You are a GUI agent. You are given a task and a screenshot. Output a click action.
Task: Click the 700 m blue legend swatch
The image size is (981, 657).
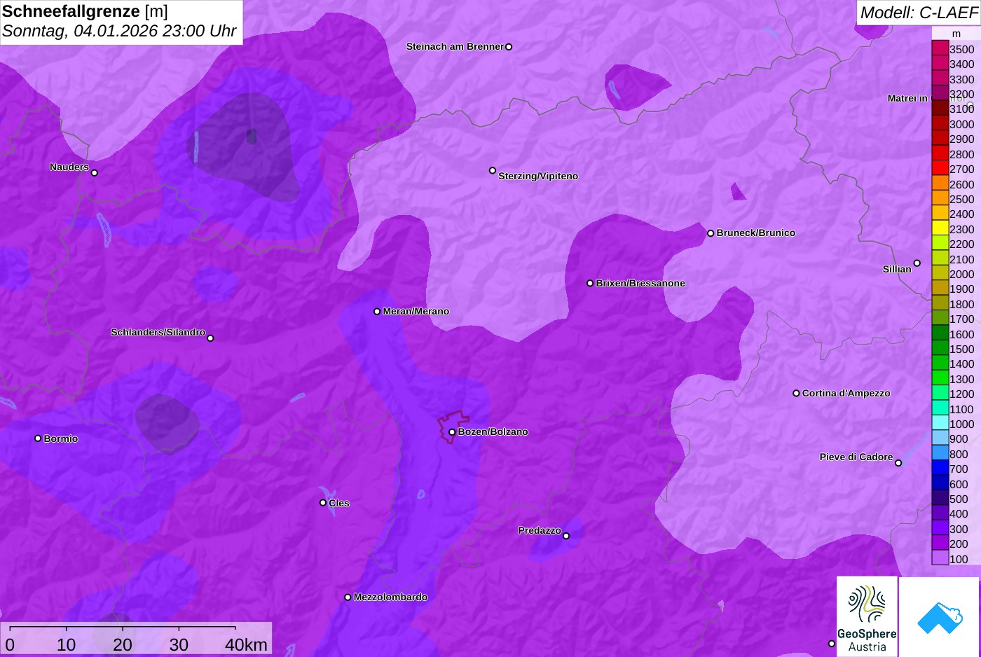(x=940, y=468)
